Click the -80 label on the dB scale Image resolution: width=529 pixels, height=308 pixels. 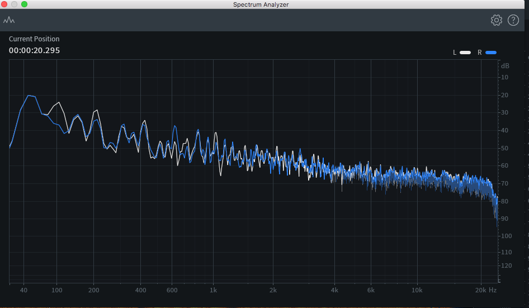click(x=504, y=201)
